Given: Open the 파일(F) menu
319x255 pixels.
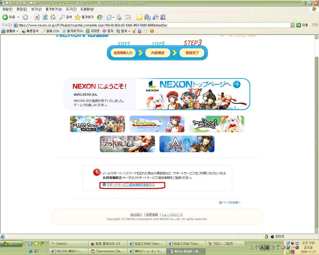Looking at the screenshot, I should pos(7,9).
